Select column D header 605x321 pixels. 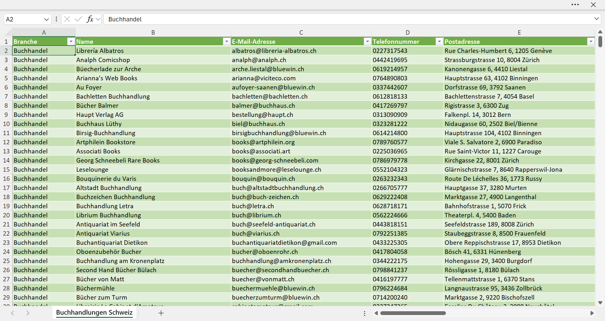pyautogui.click(x=407, y=32)
